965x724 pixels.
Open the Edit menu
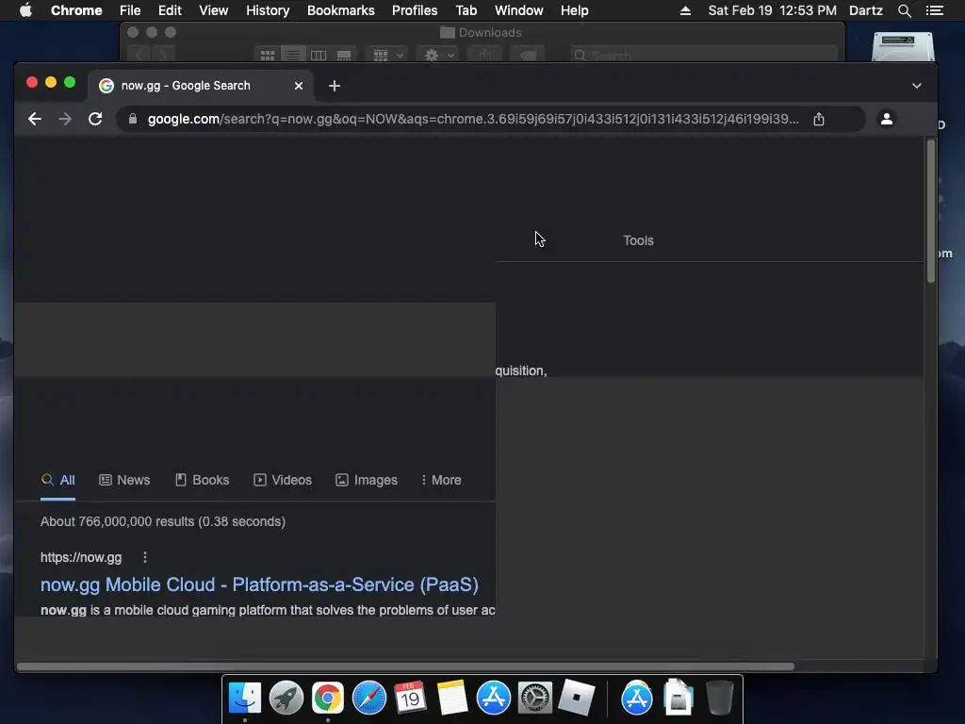(x=170, y=10)
